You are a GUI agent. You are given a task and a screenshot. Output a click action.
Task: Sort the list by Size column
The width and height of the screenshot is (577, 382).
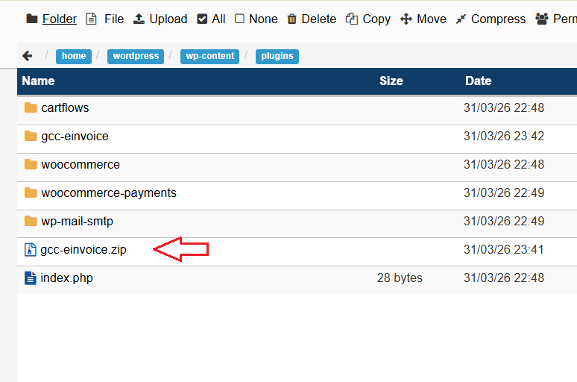pos(391,81)
